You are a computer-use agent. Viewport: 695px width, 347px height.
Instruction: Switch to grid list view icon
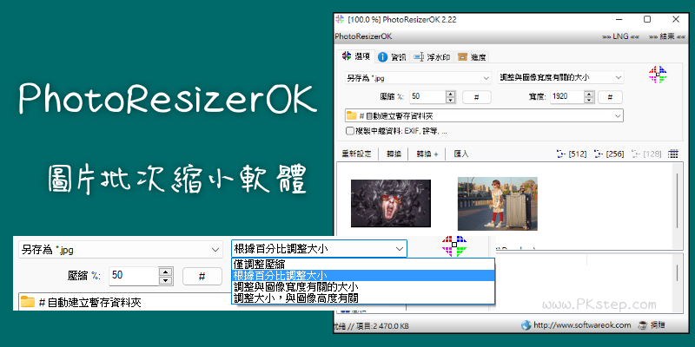click(672, 154)
